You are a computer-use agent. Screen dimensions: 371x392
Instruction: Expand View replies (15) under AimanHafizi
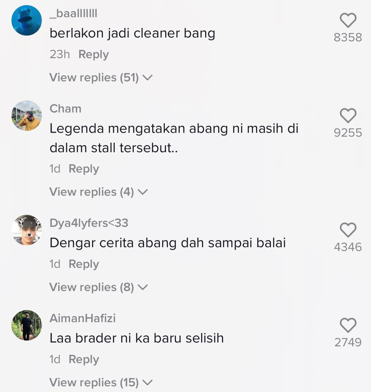tap(101, 382)
